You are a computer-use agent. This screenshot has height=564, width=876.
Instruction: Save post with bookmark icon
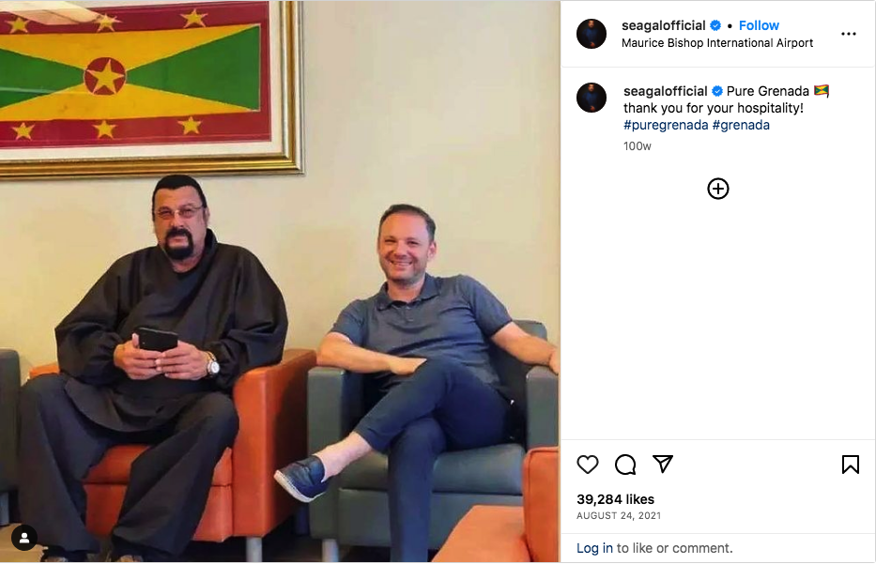point(851,465)
